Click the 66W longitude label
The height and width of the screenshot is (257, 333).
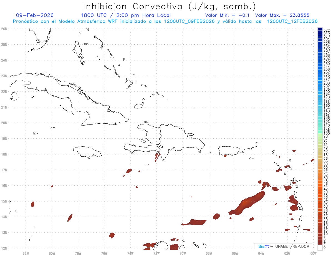click(235, 253)
